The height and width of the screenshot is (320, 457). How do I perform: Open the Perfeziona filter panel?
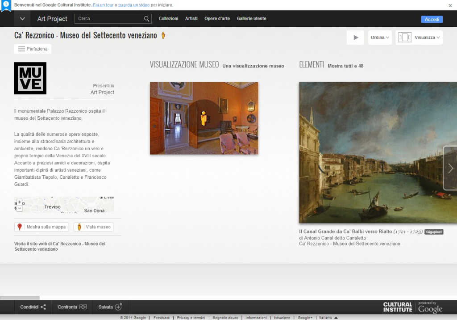33,49
